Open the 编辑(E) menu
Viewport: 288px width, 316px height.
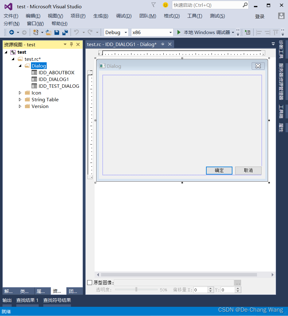[x=33, y=16]
